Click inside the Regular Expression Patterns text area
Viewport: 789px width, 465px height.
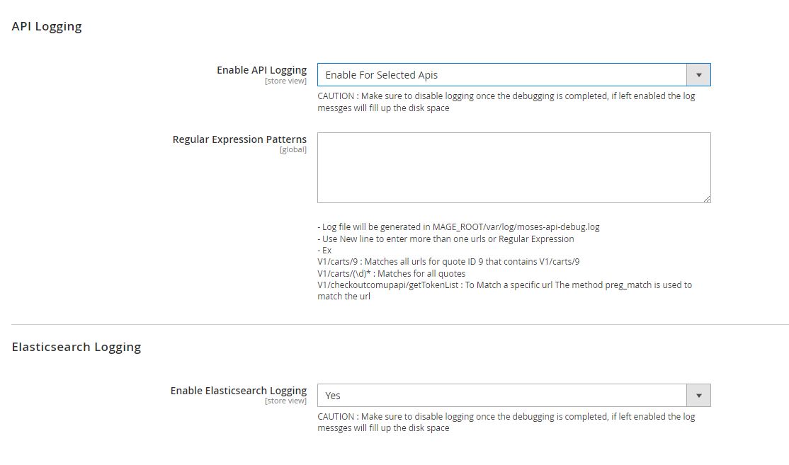pos(513,167)
